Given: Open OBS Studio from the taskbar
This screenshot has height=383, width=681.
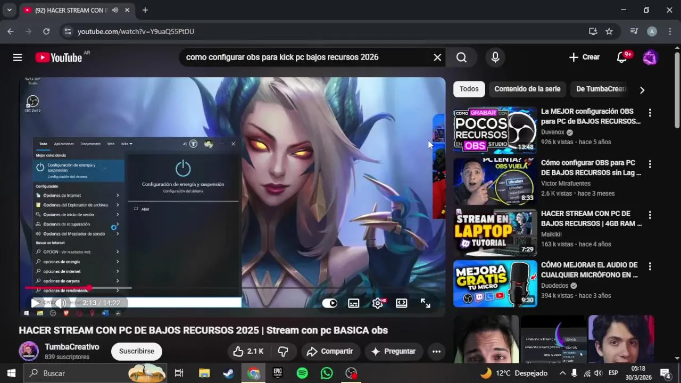Looking at the screenshot, I should (x=351, y=373).
